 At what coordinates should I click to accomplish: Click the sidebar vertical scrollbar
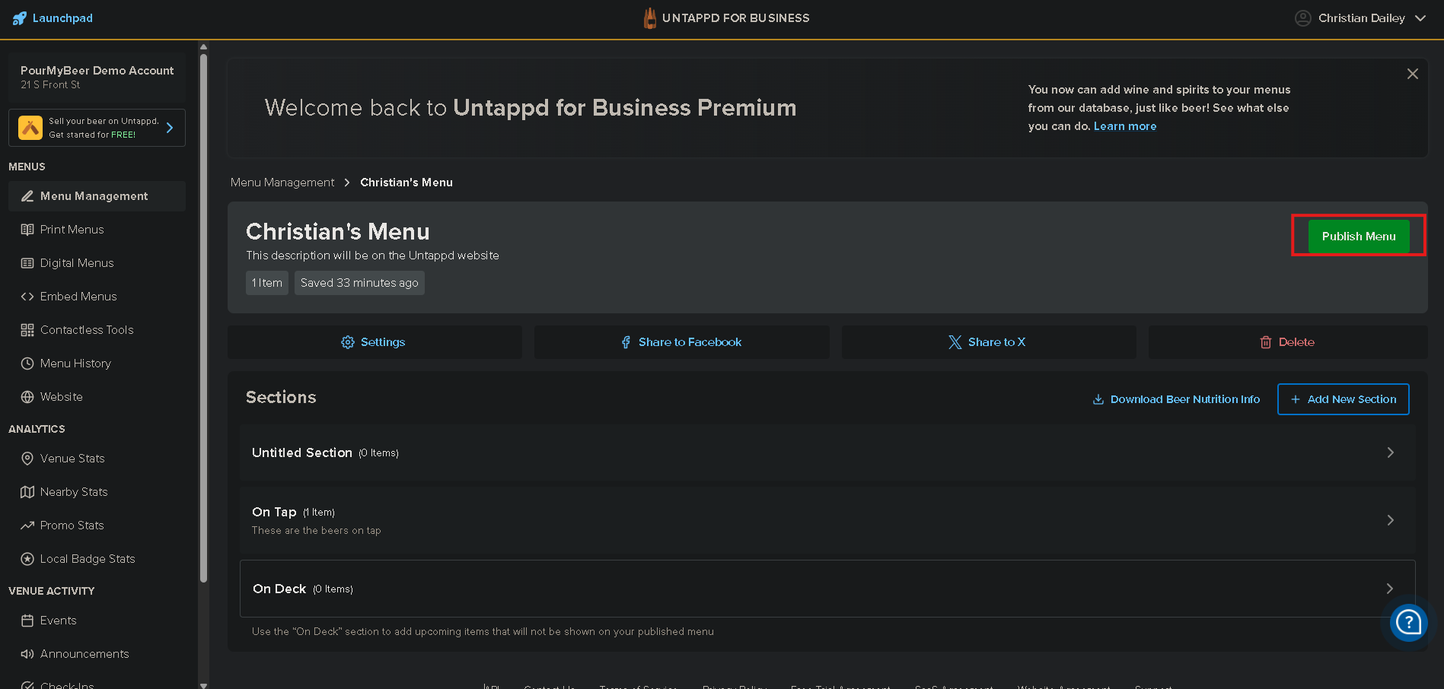tap(203, 304)
